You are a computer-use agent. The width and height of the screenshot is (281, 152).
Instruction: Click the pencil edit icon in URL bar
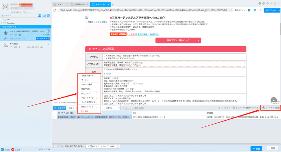(231, 10)
